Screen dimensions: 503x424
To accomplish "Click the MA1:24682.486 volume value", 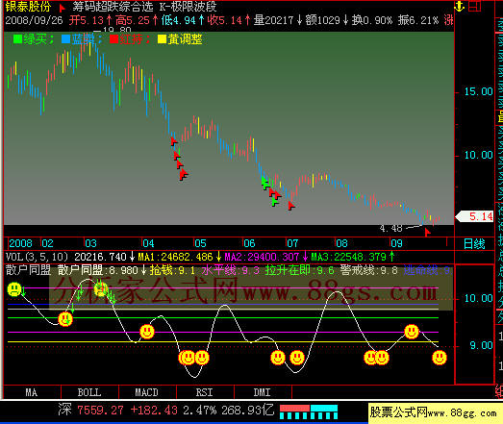I will click(x=175, y=257).
